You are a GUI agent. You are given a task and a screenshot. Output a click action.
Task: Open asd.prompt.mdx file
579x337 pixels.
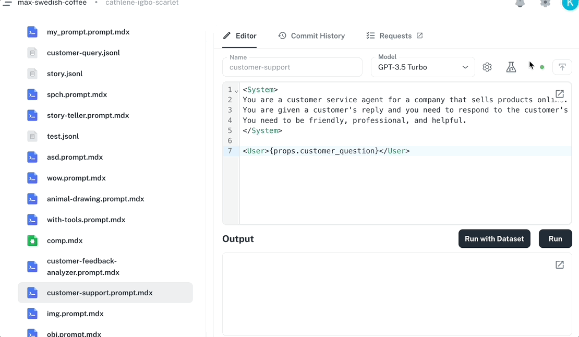point(75,157)
